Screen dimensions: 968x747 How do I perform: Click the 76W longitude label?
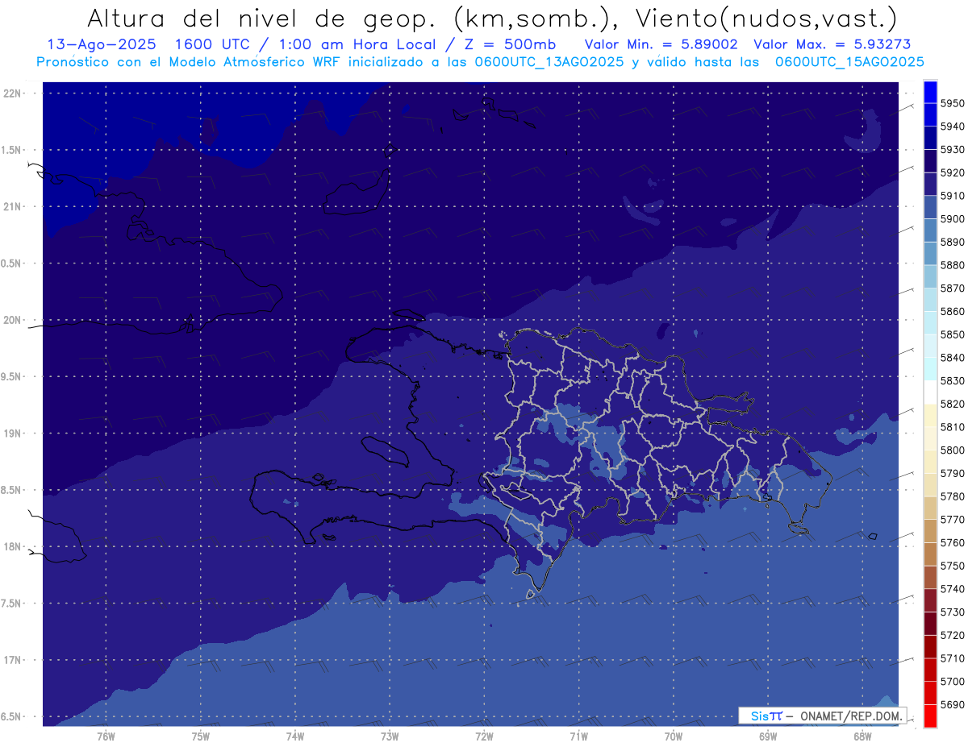coord(106,737)
